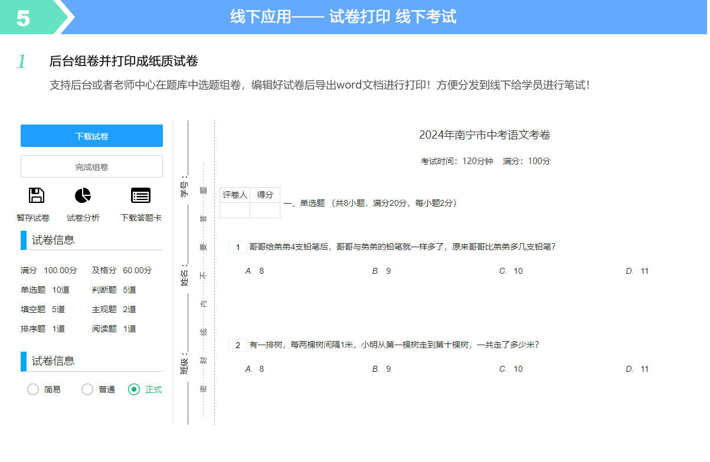This screenshot has height=462, width=710.
Task: Choose option A. 8 for question 1
Action: click(254, 271)
